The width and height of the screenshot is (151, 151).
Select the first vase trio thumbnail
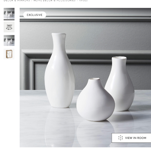click(9, 13)
